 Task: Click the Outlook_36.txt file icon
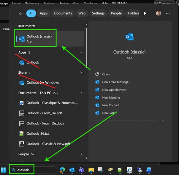click(22, 133)
